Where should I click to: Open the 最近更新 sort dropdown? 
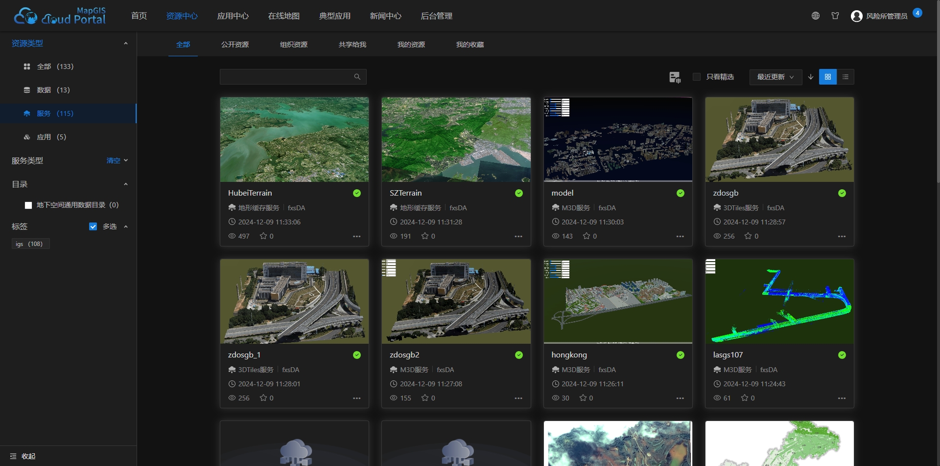[775, 77]
